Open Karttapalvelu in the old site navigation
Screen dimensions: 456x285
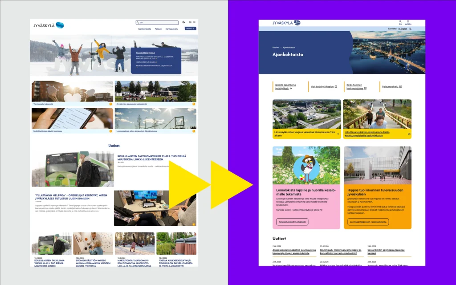(x=171, y=29)
